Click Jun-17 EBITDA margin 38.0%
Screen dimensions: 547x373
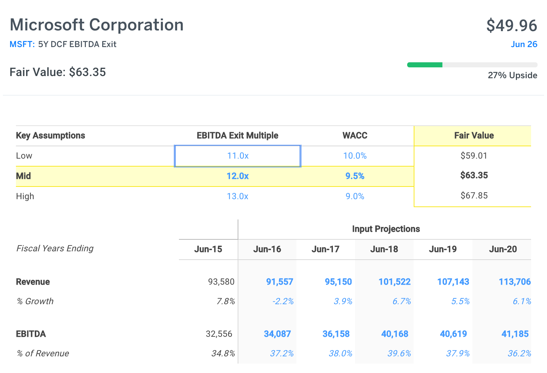point(341,354)
